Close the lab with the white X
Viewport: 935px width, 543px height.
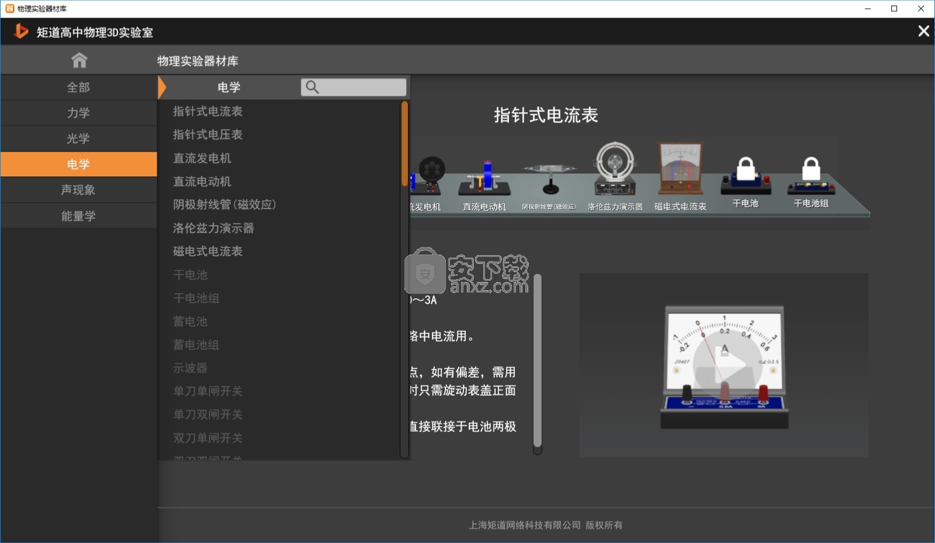coord(923,31)
